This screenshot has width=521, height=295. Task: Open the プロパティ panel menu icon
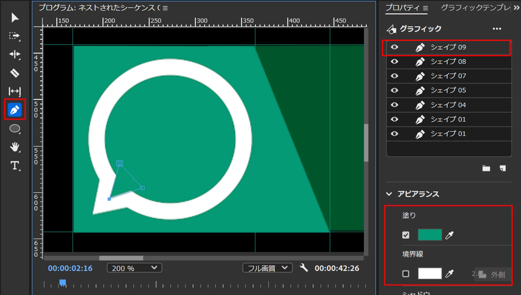[425, 8]
